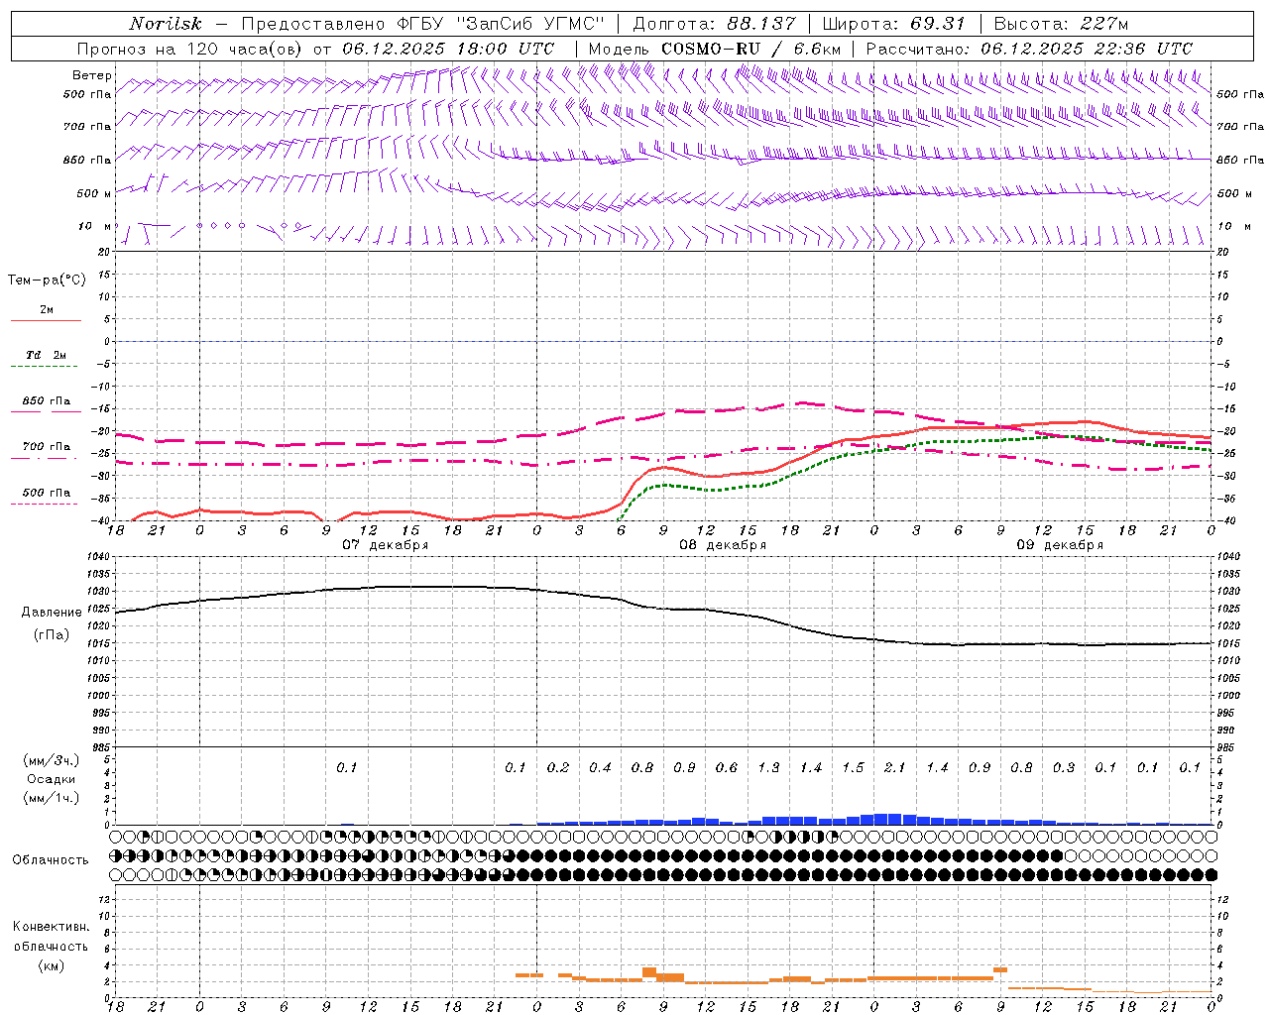1269x1015 pixels.
Task: Click the 850 гПа temperature legend entry
Action: click(x=47, y=401)
